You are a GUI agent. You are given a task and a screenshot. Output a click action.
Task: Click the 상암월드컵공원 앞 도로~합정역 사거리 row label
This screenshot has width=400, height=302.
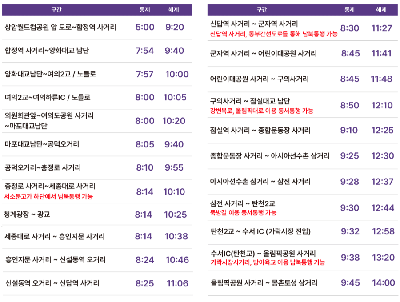60,28
